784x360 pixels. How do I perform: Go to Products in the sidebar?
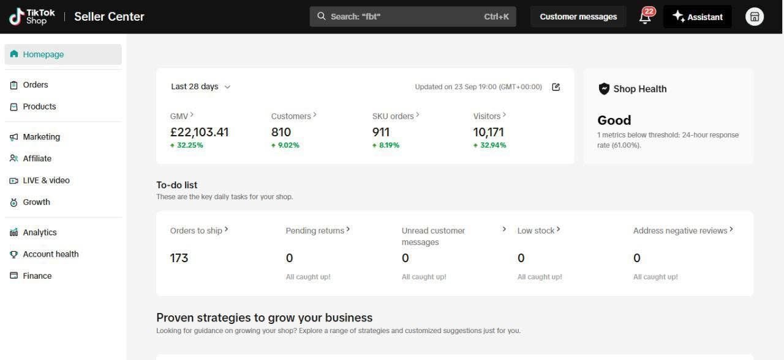click(39, 106)
